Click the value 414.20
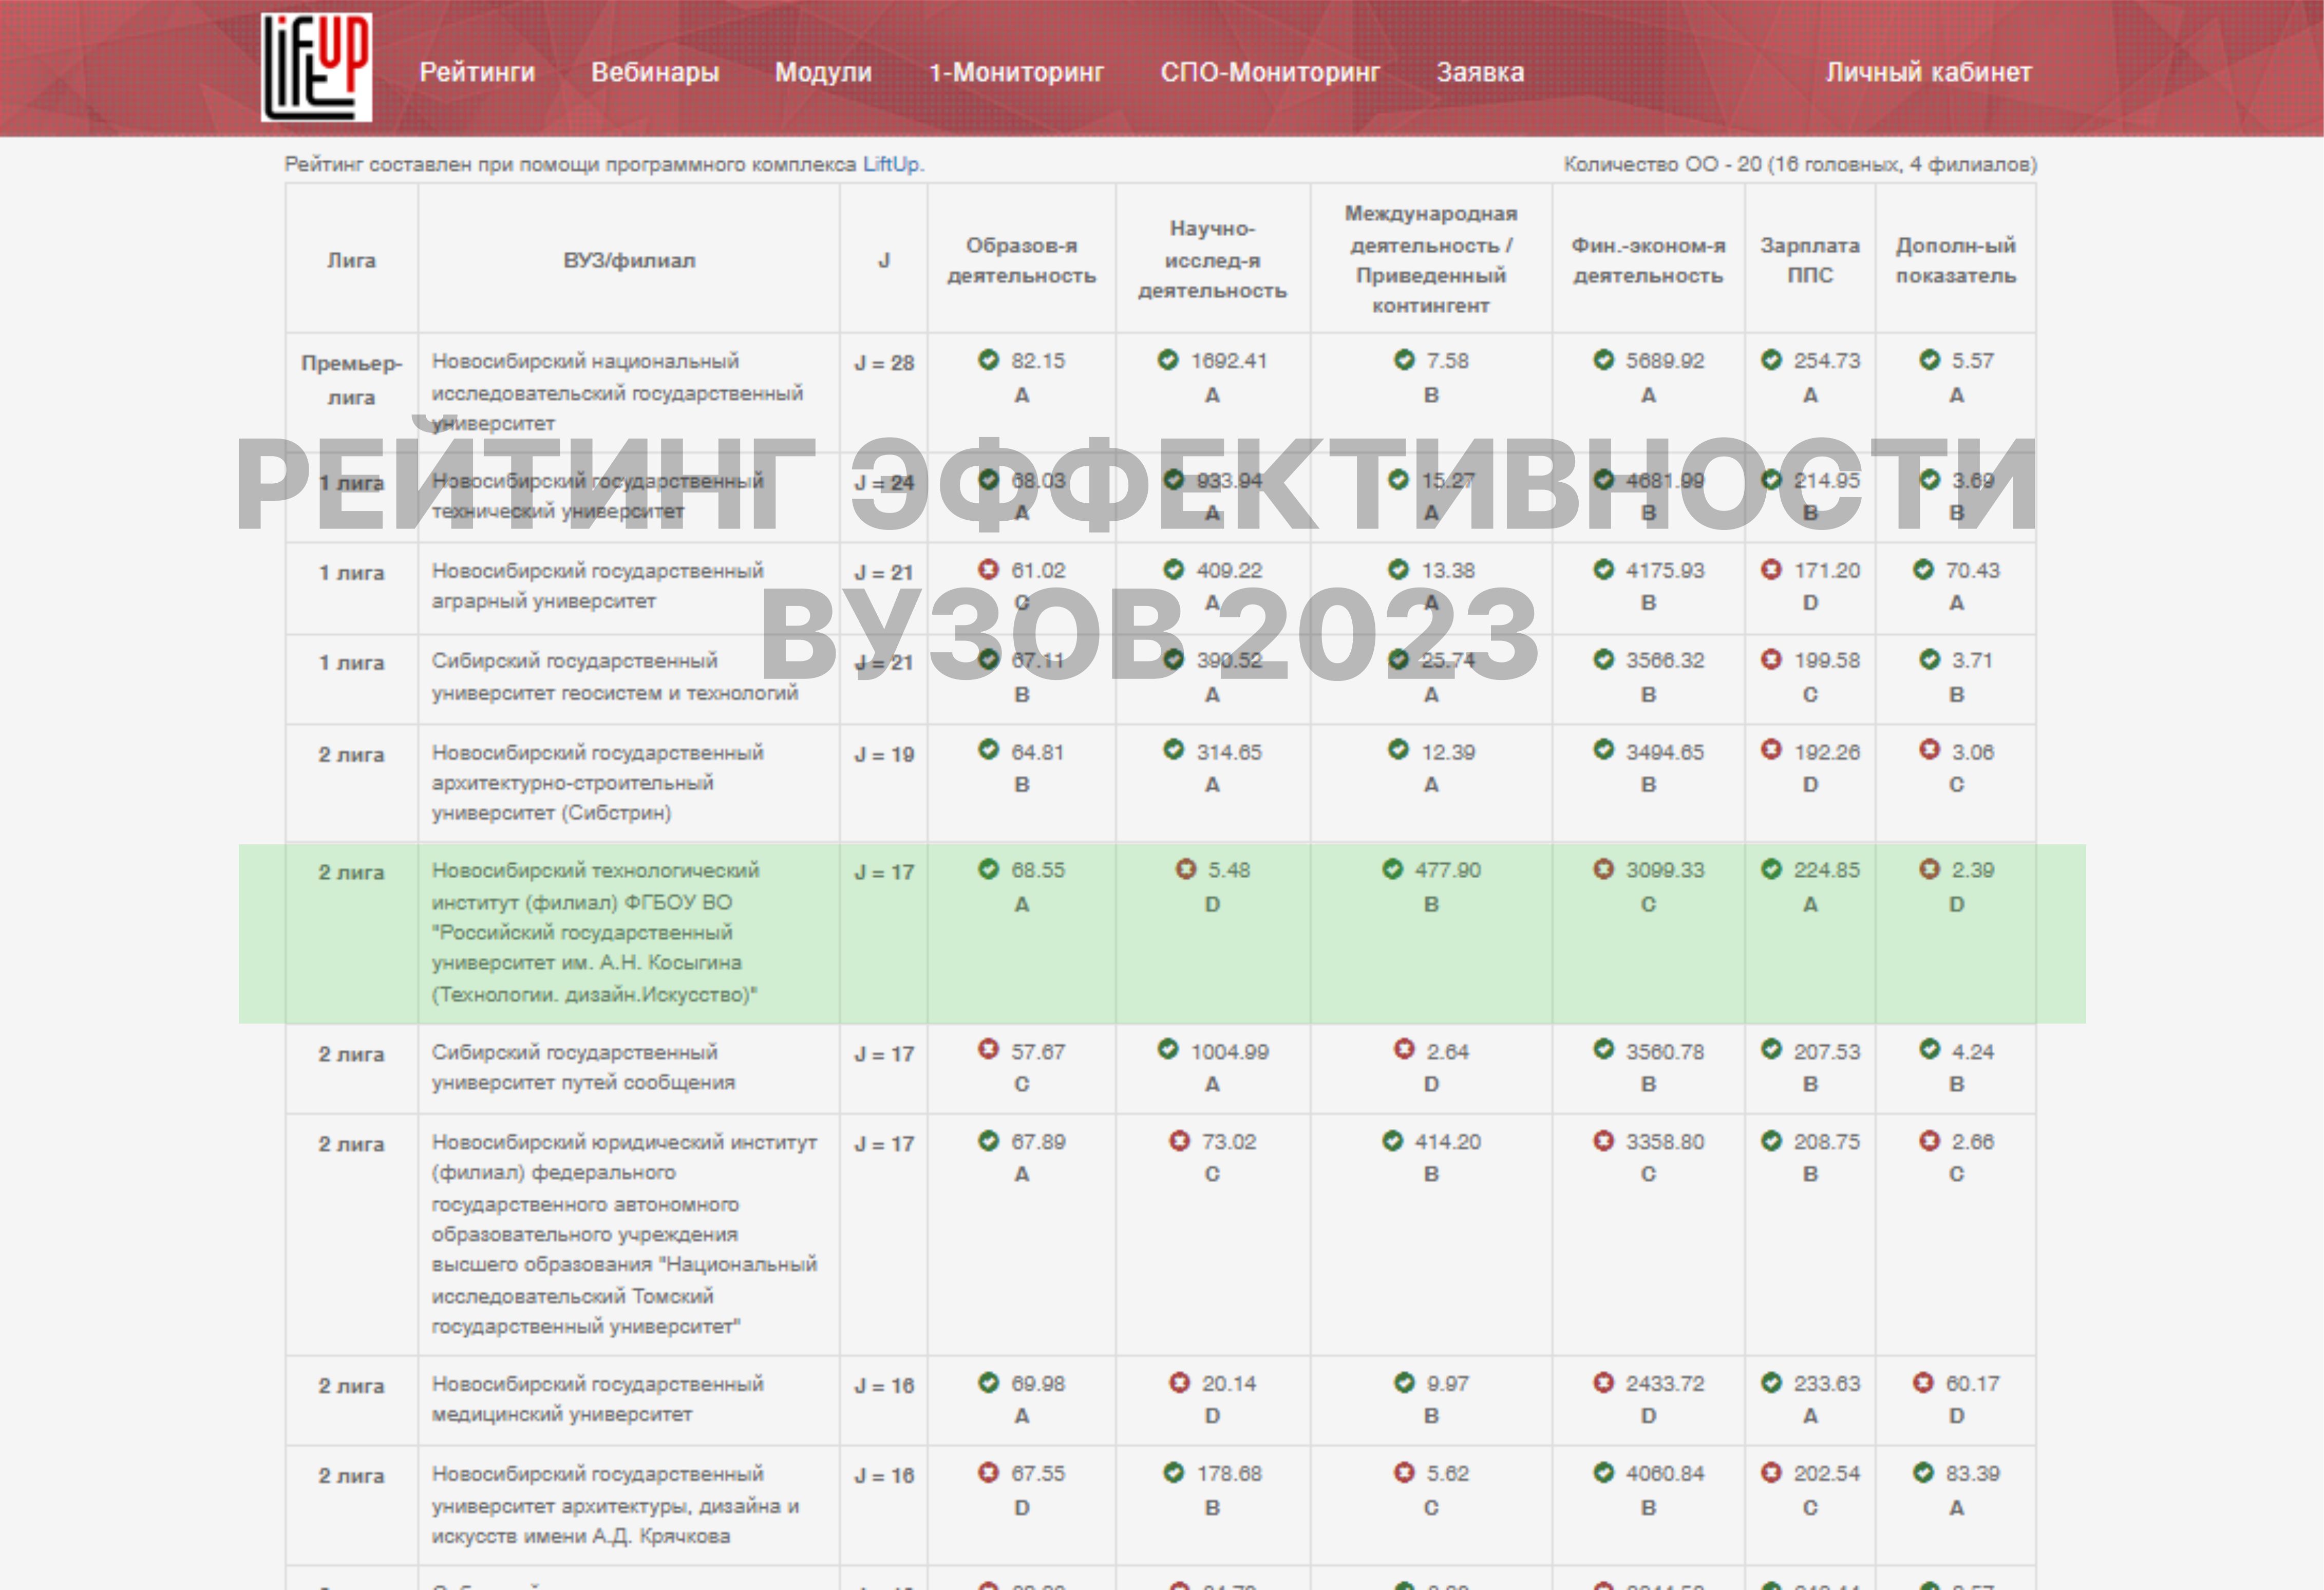 [1447, 1142]
